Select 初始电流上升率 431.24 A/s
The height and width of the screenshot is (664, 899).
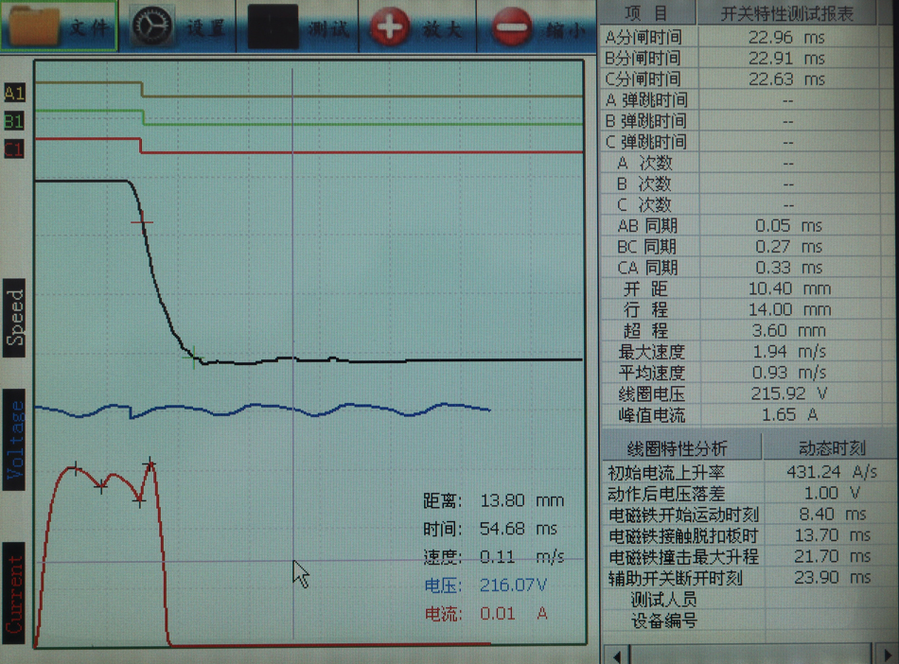[x=832, y=471]
